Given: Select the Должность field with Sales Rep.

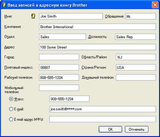Looking at the screenshot, I should click(x=135, y=37).
